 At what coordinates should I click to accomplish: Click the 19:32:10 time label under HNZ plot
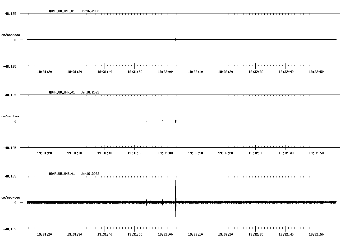(x=195, y=234)
